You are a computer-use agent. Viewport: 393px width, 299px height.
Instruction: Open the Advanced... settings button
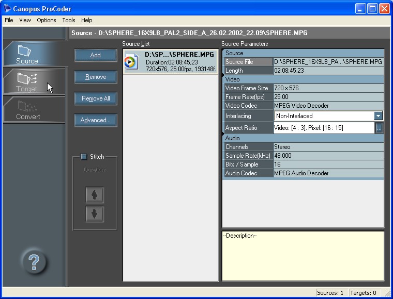[x=96, y=120]
